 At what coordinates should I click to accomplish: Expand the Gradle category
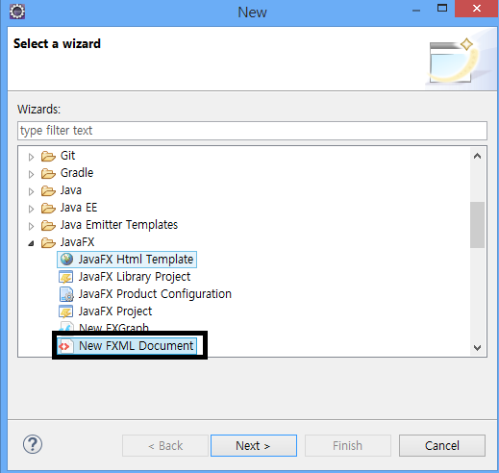[31, 174]
